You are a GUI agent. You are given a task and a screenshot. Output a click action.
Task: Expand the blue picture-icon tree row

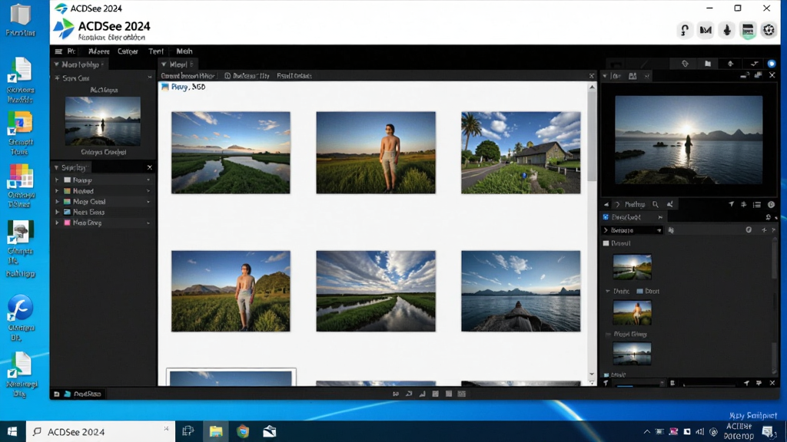tap(57, 212)
